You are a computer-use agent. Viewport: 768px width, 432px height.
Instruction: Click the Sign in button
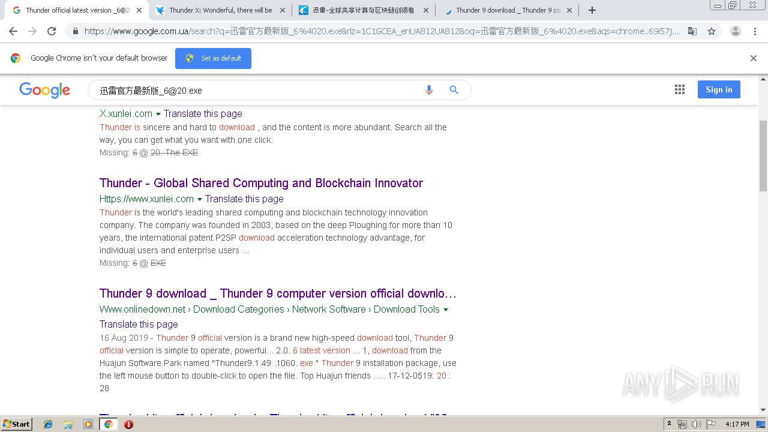[x=719, y=89]
